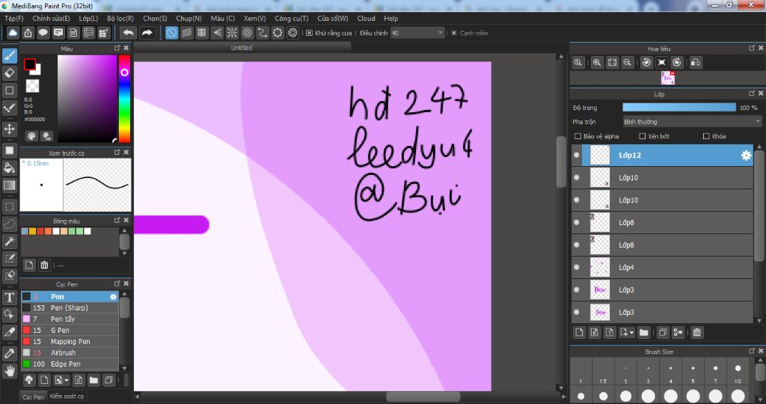Hide the Lớp12 layer
Image resolution: width=766 pixels, height=404 pixels.
577,156
